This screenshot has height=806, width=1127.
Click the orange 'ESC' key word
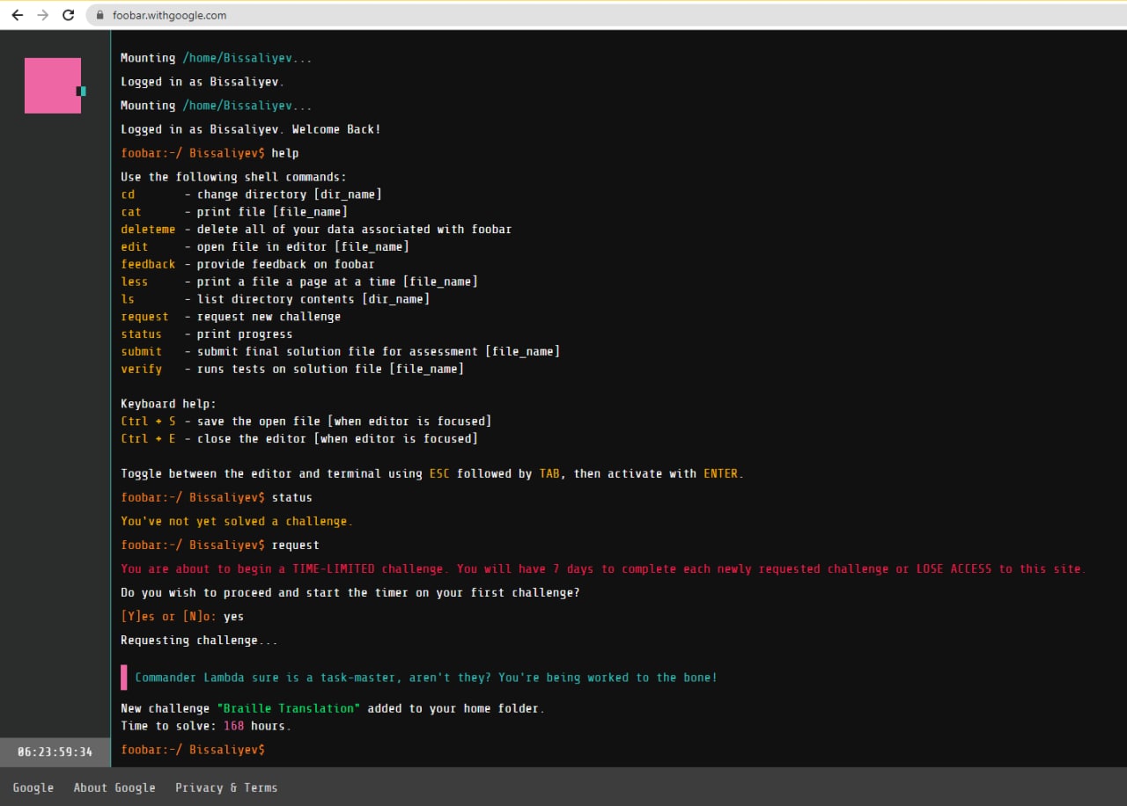[439, 473]
